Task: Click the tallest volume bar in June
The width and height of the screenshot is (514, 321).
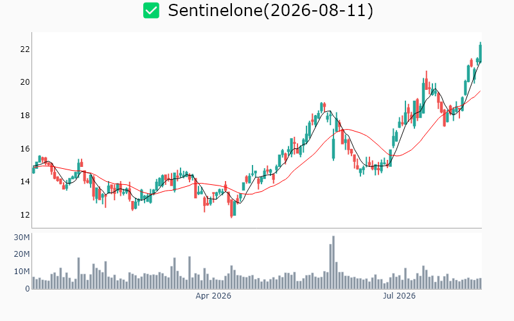Action: pyautogui.click(x=333, y=263)
